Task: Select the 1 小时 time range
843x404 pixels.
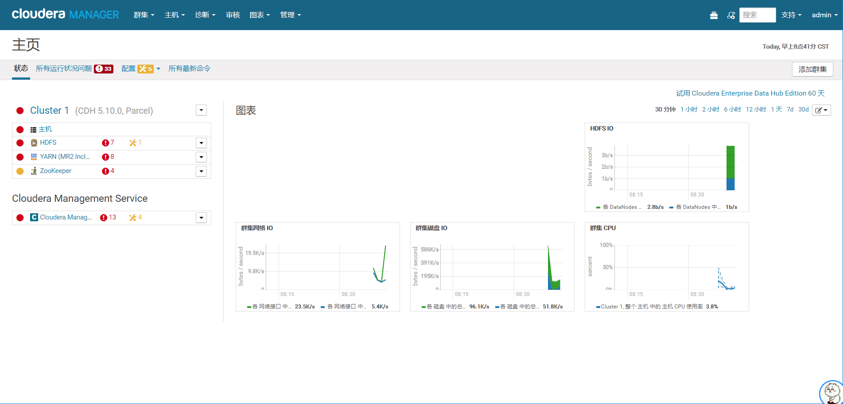Action: click(689, 109)
